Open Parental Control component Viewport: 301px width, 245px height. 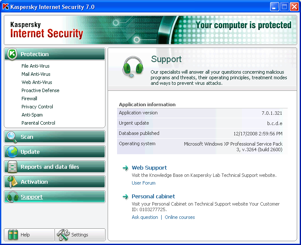point(39,123)
